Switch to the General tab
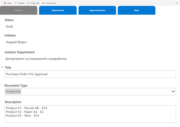The width and height of the screenshot is (180, 127). pos(18,10)
